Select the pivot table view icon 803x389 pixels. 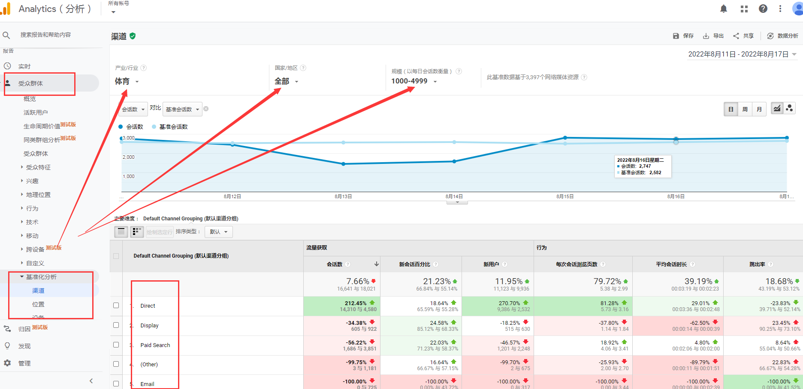coord(137,232)
